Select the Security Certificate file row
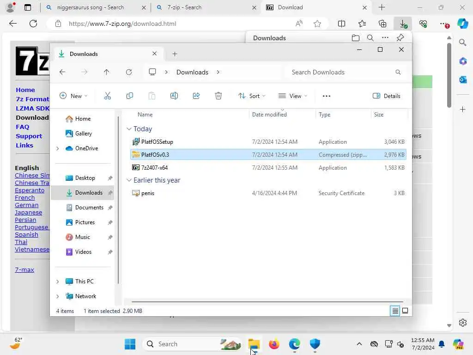This screenshot has height=355, width=473. (268, 193)
